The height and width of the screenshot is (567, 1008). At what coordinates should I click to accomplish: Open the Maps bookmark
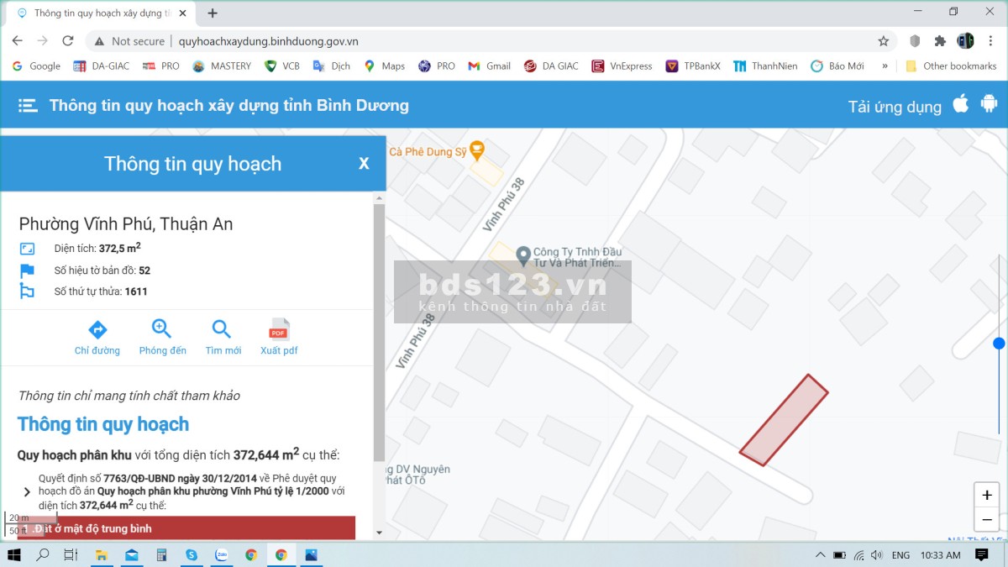pos(384,66)
